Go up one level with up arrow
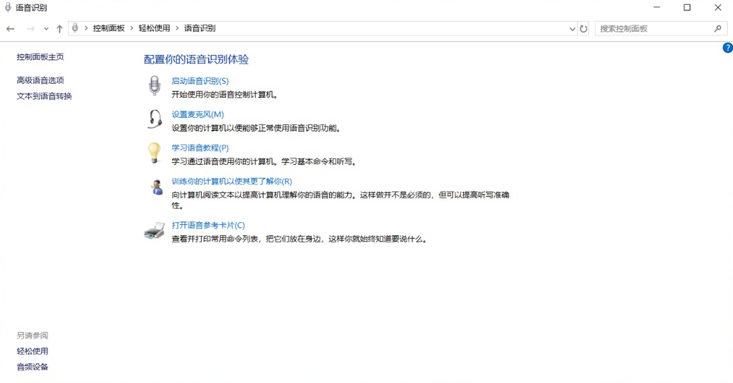 tap(59, 29)
